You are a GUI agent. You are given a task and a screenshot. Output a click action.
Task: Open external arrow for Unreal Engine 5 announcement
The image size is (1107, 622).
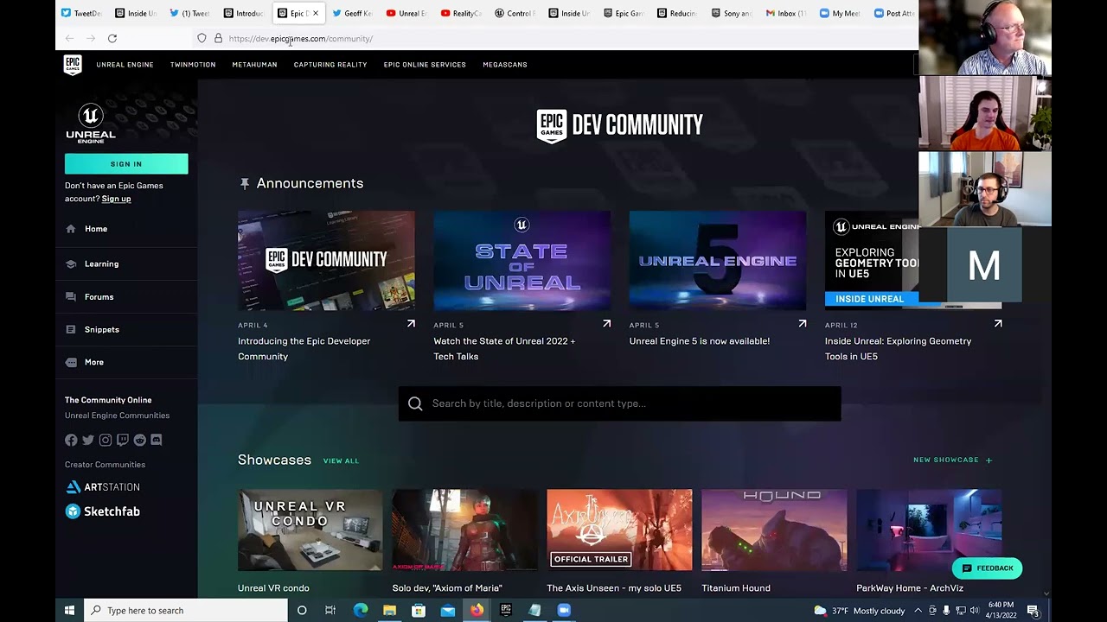pyautogui.click(x=803, y=324)
